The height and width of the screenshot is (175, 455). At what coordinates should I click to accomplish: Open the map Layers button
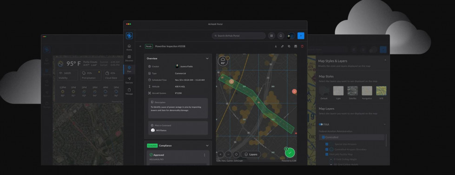[x=251, y=155]
